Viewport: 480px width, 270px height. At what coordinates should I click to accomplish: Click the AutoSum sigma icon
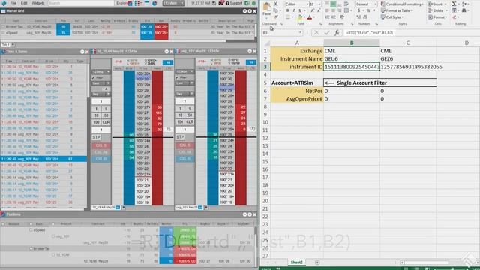454,4
